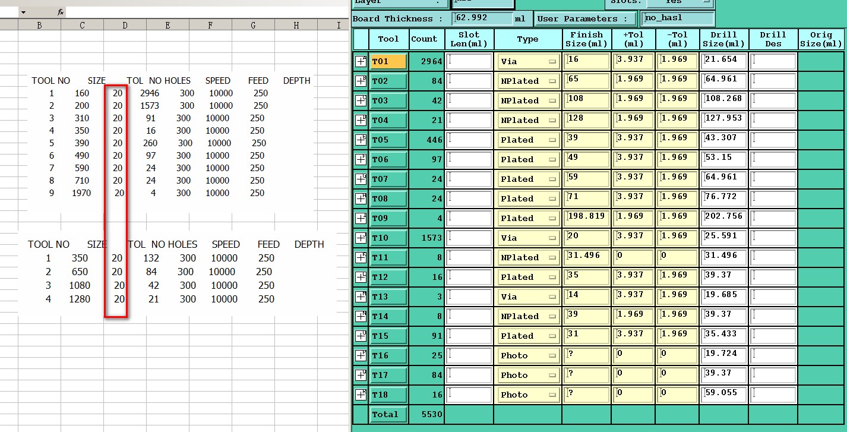This screenshot has height=432, width=847.
Task: Click the plus icon beside tool T14
Action: point(361,316)
